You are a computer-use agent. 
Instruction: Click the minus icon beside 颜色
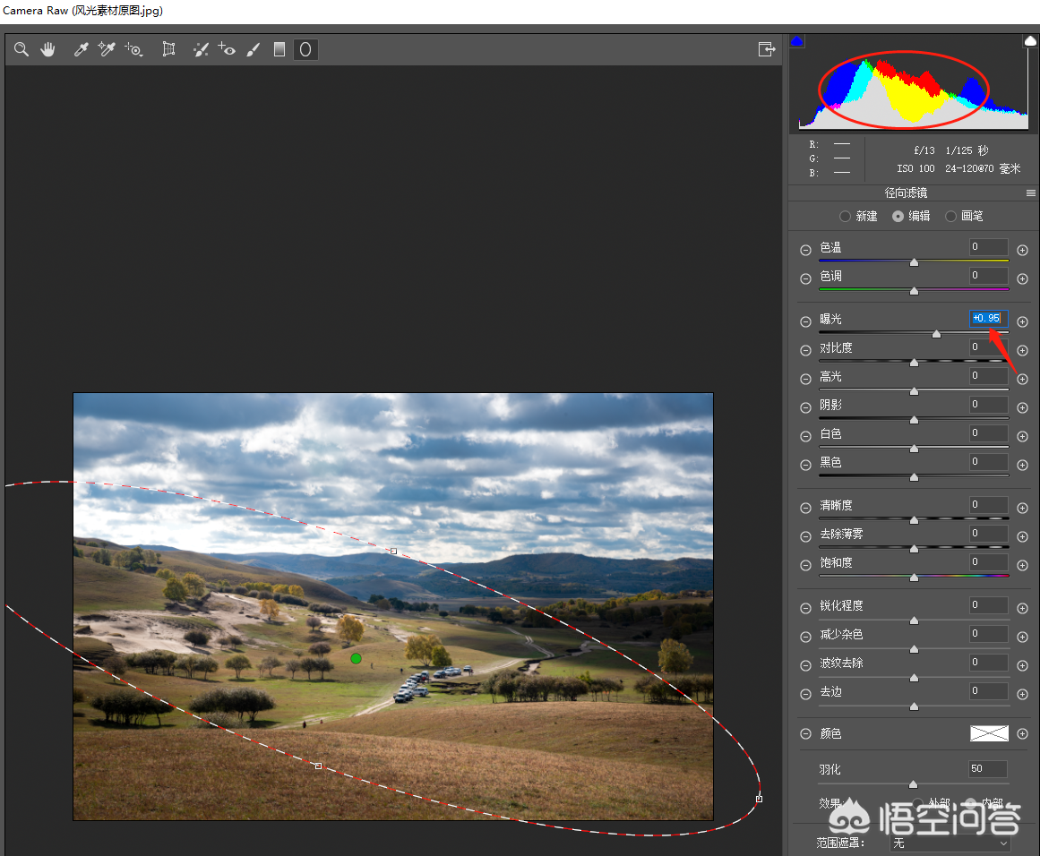pos(806,734)
